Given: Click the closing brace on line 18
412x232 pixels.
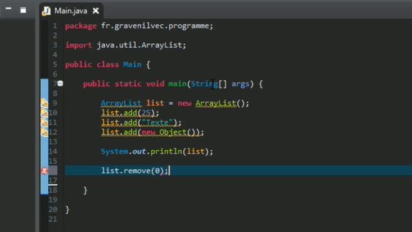Looking at the screenshot, I should 86,190.
